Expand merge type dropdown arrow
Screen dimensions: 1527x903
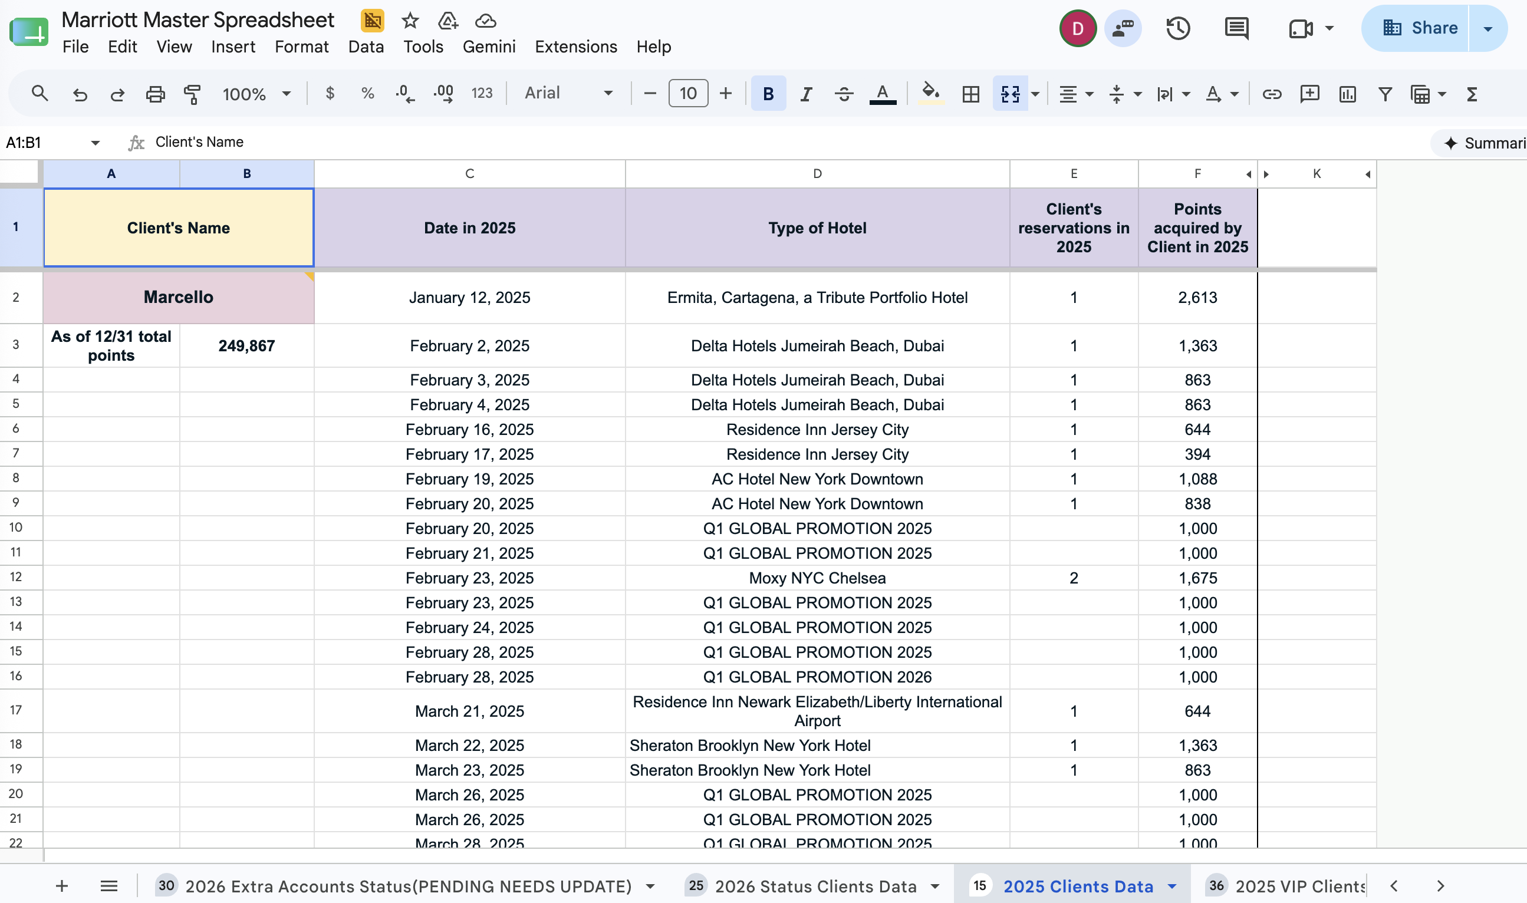(x=1035, y=94)
